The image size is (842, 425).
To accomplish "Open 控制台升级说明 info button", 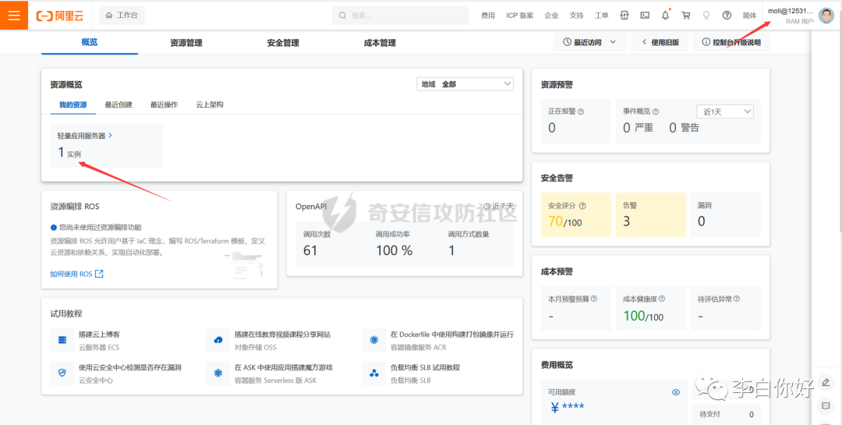I will point(731,42).
